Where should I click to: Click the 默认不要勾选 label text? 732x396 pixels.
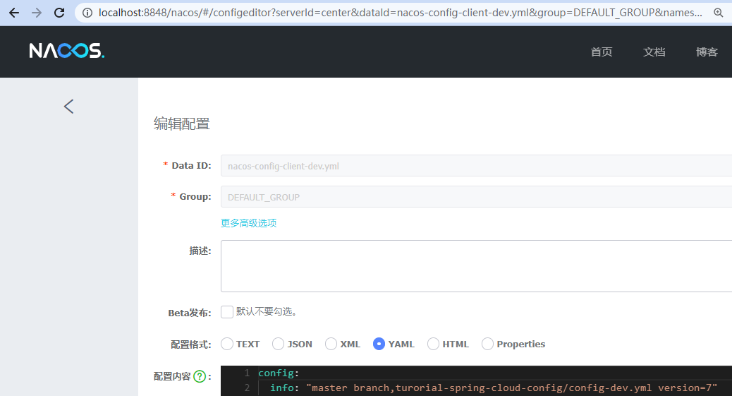pos(266,312)
